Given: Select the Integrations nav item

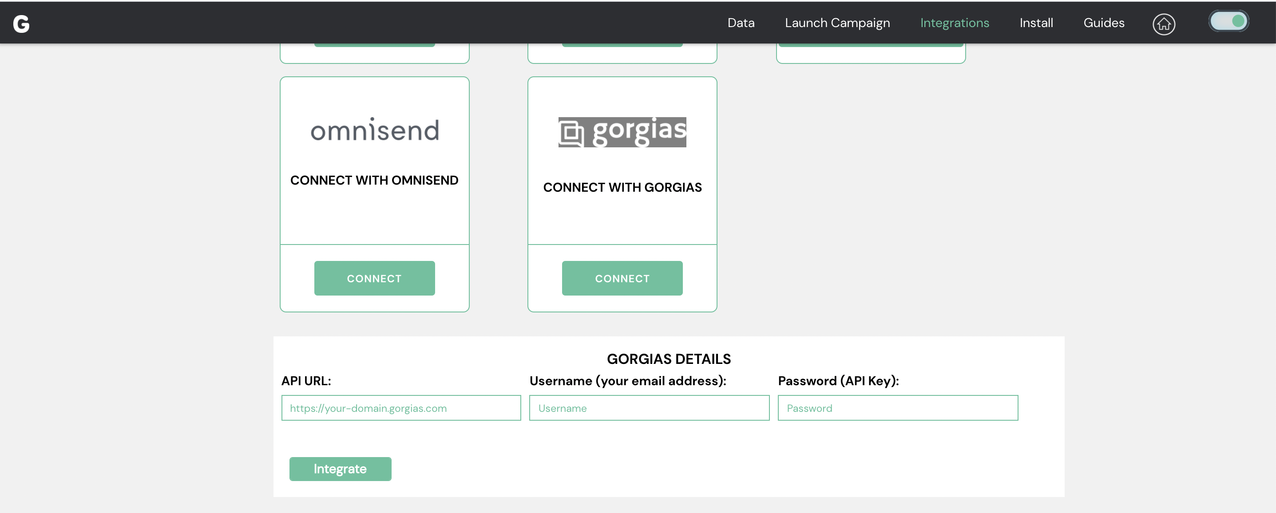Looking at the screenshot, I should pos(955,23).
